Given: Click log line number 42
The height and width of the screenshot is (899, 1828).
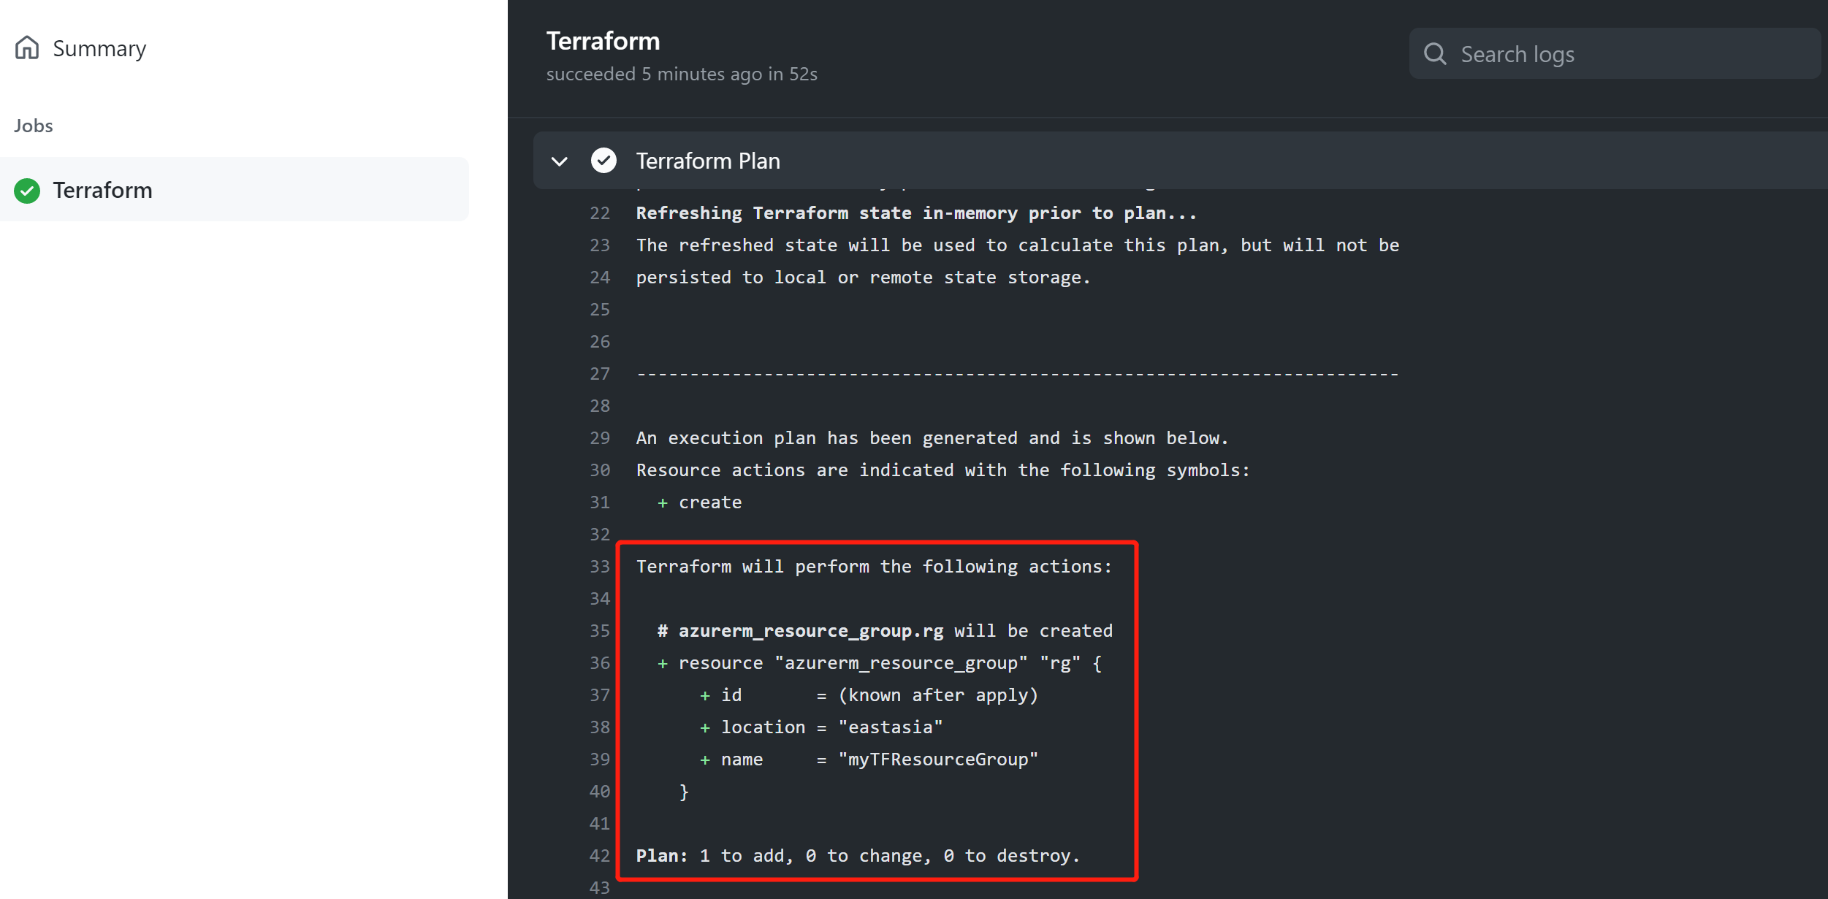Looking at the screenshot, I should pyautogui.click(x=600, y=856).
